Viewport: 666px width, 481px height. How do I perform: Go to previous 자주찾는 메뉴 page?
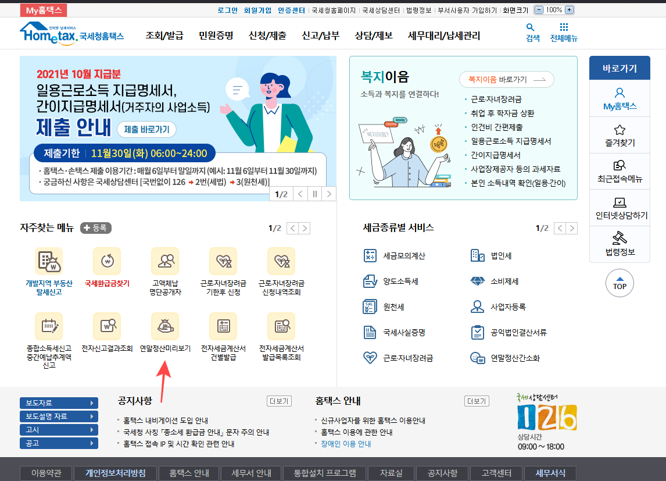293,229
